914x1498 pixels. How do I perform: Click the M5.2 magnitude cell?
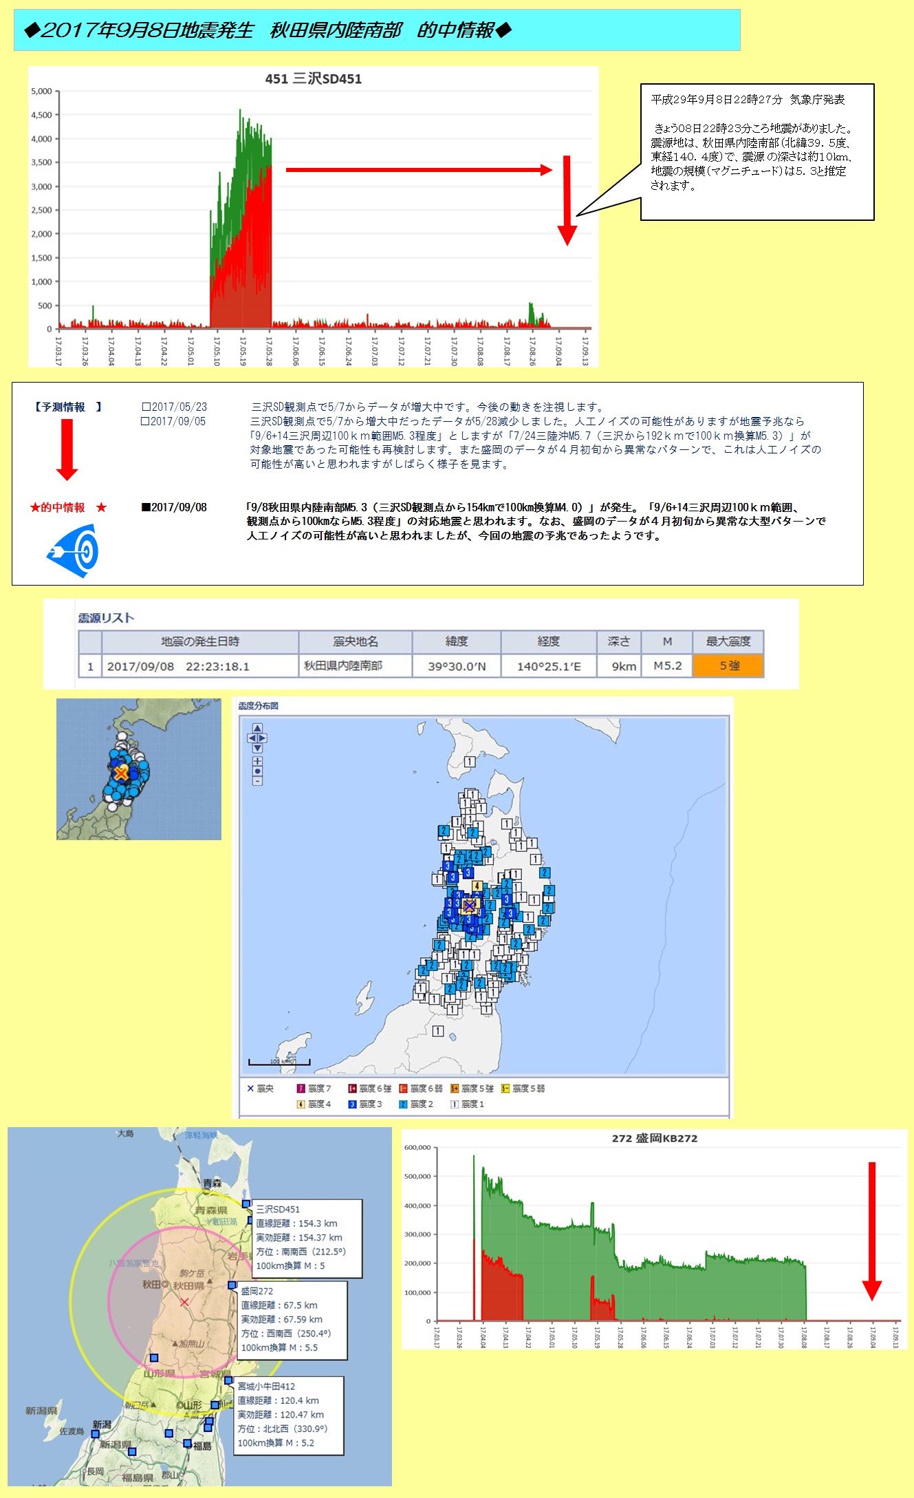pyautogui.click(x=667, y=666)
